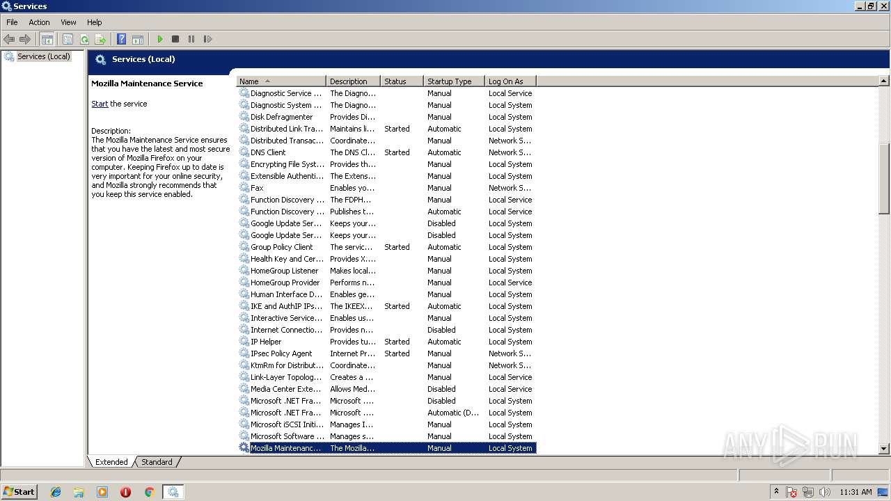Sort by Log On As column header
This screenshot has width=891, height=501.
tap(510, 81)
